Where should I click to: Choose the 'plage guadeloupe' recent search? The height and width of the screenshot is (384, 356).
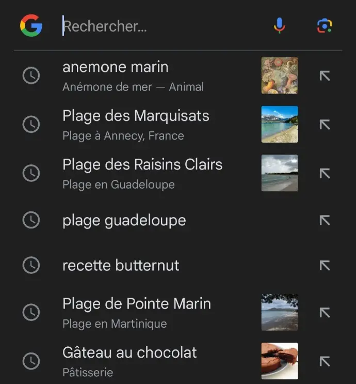click(124, 221)
